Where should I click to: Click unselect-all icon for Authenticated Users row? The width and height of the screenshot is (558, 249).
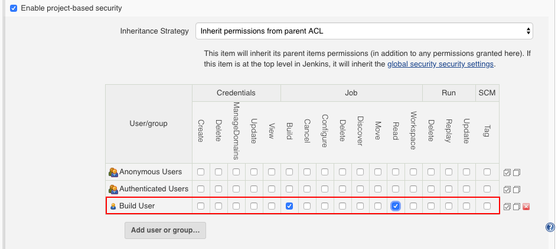[517, 190]
